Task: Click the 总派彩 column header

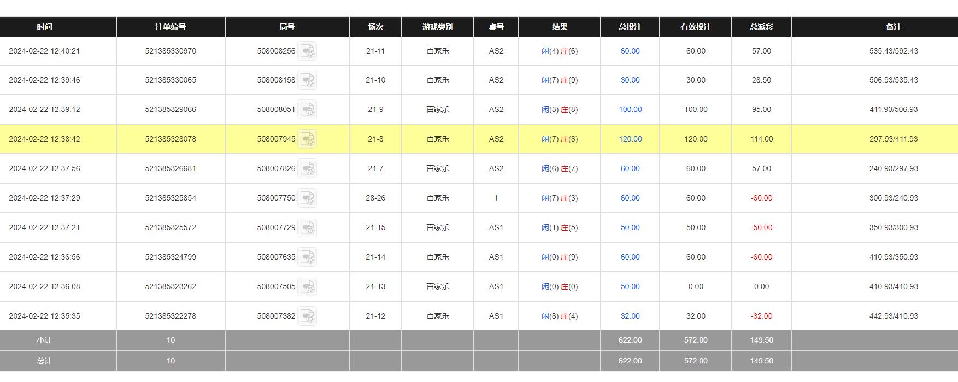Action: tap(761, 27)
